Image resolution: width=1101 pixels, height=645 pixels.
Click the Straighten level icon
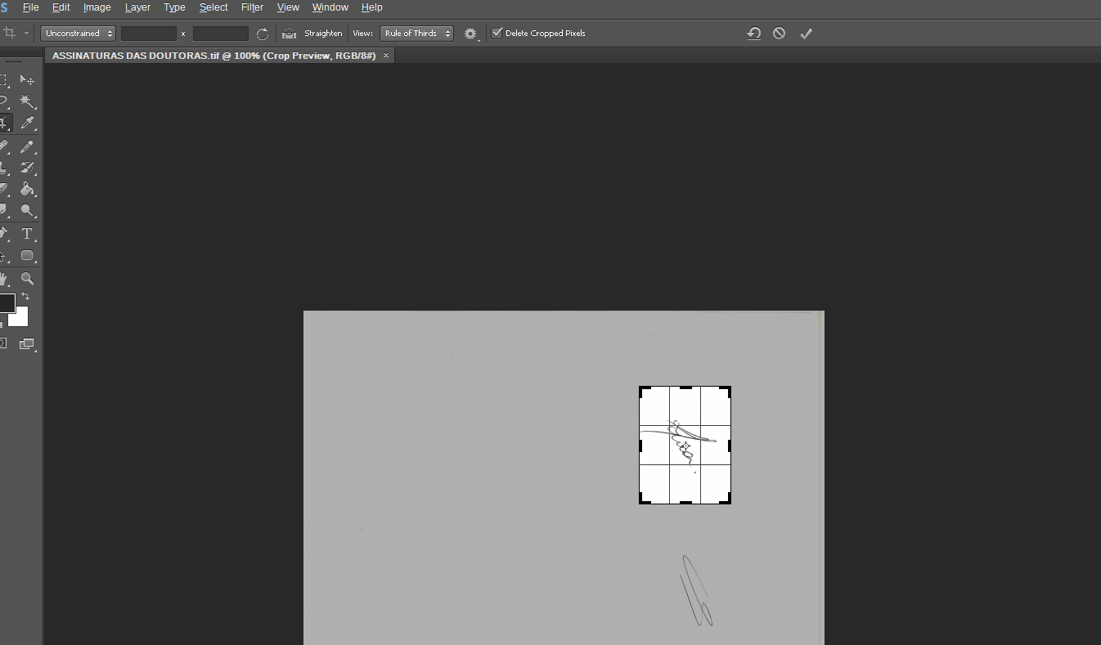coord(289,34)
